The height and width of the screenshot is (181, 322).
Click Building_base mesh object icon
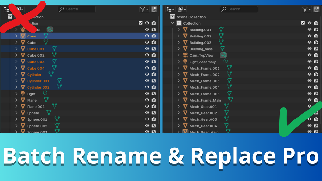(x=185, y=49)
